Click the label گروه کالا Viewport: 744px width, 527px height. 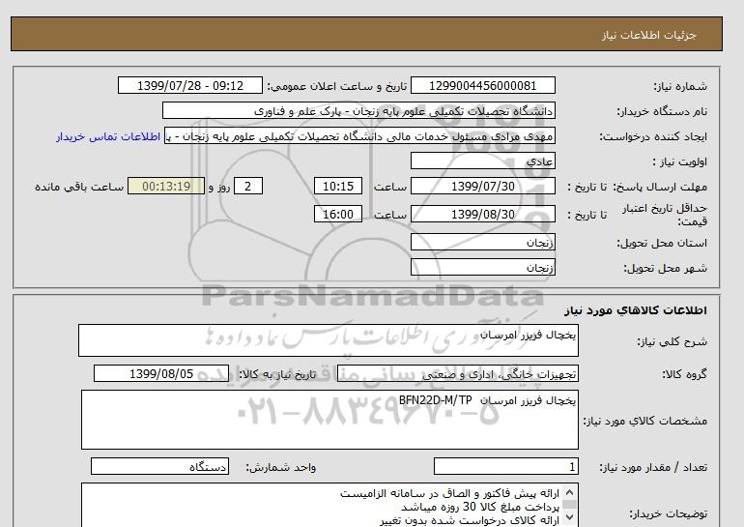(x=684, y=374)
